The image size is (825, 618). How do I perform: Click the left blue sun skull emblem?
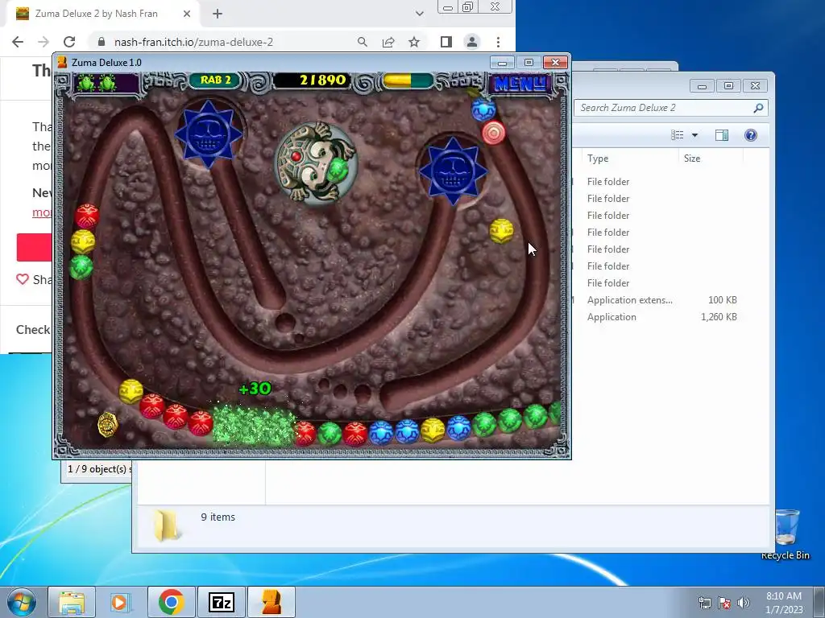pos(209,134)
